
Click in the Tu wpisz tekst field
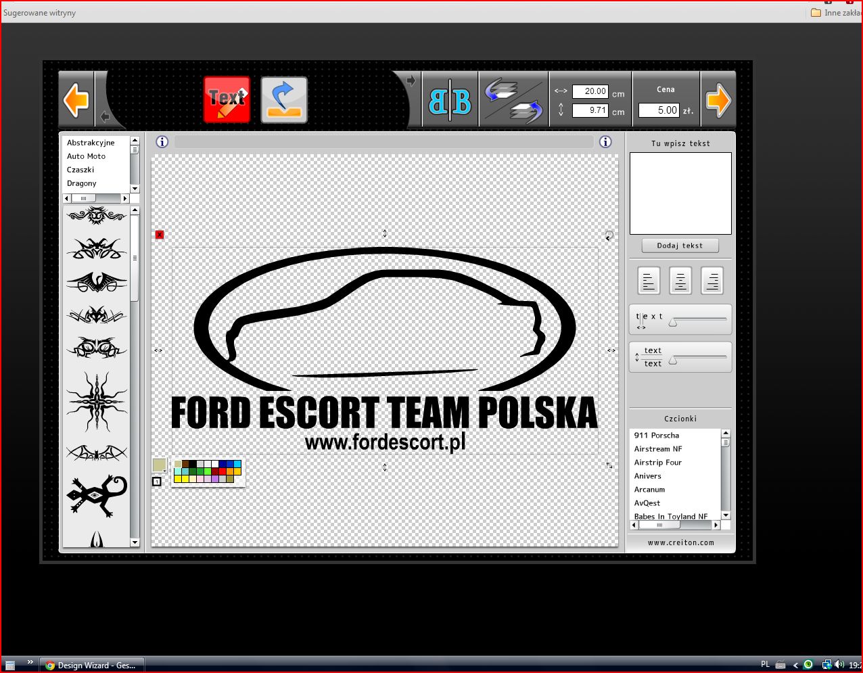(x=680, y=193)
